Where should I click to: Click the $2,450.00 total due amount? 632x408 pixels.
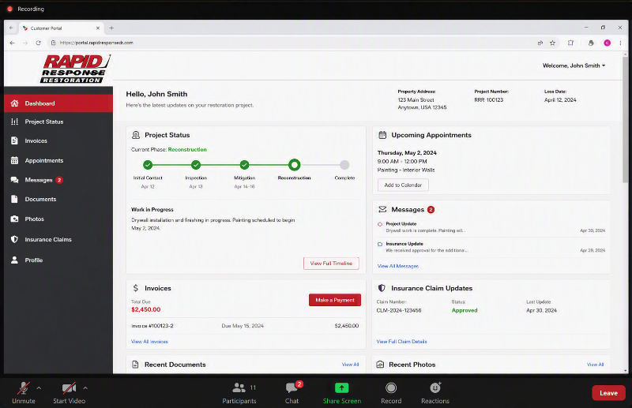pyautogui.click(x=146, y=309)
